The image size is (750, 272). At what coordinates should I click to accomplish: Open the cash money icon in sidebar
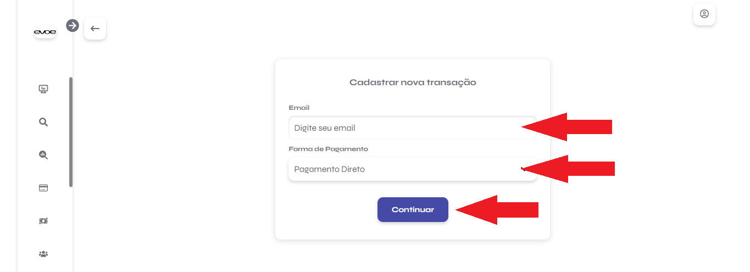point(43,221)
